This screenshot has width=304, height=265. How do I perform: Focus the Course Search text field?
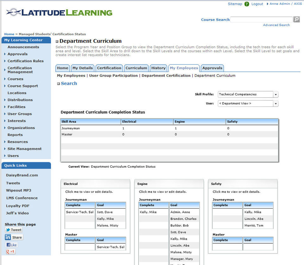pyautogui.click(x=261, y=19)
